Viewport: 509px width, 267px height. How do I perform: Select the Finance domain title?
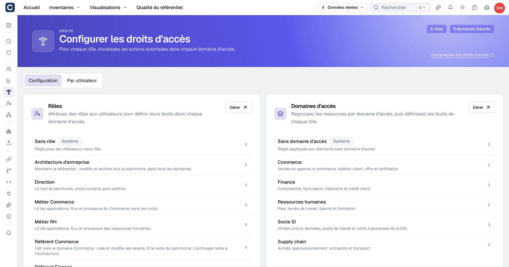286,182
